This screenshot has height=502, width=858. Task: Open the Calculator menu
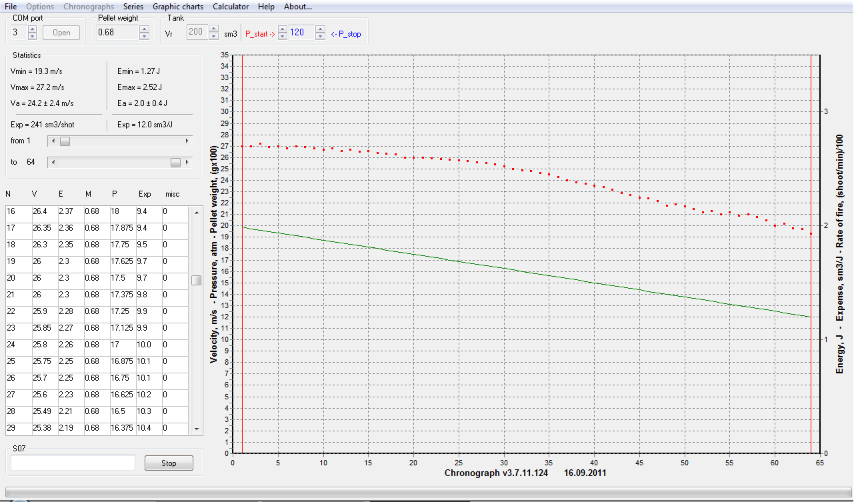pos(231,7)
